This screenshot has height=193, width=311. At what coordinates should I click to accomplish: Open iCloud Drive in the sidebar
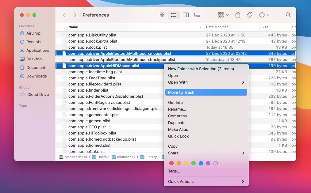[x=37, y=94]
